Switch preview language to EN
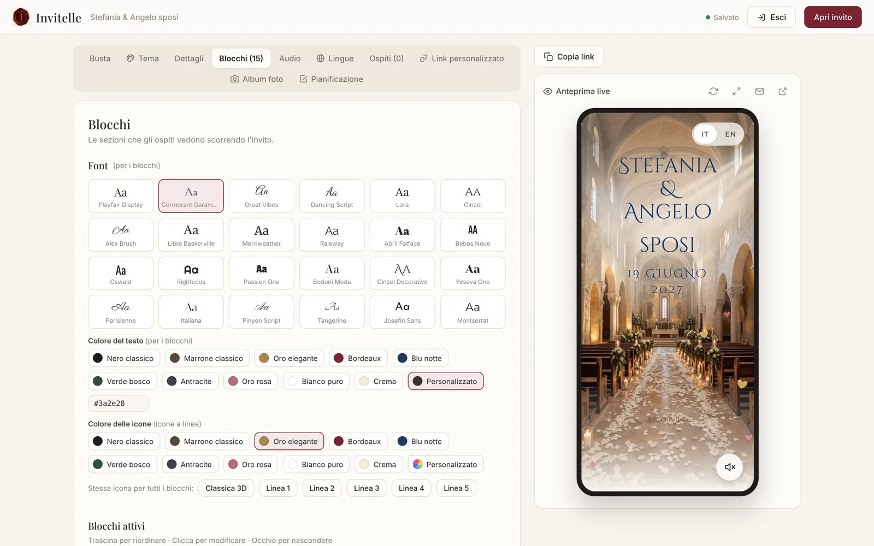 (x=730, y=134)
